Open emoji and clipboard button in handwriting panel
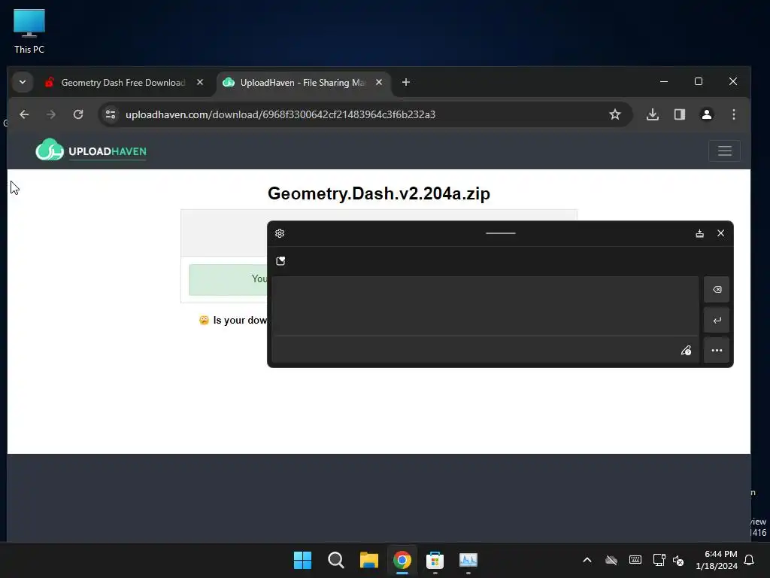Screen dimensions: 770x578 (x=280, y=261)
